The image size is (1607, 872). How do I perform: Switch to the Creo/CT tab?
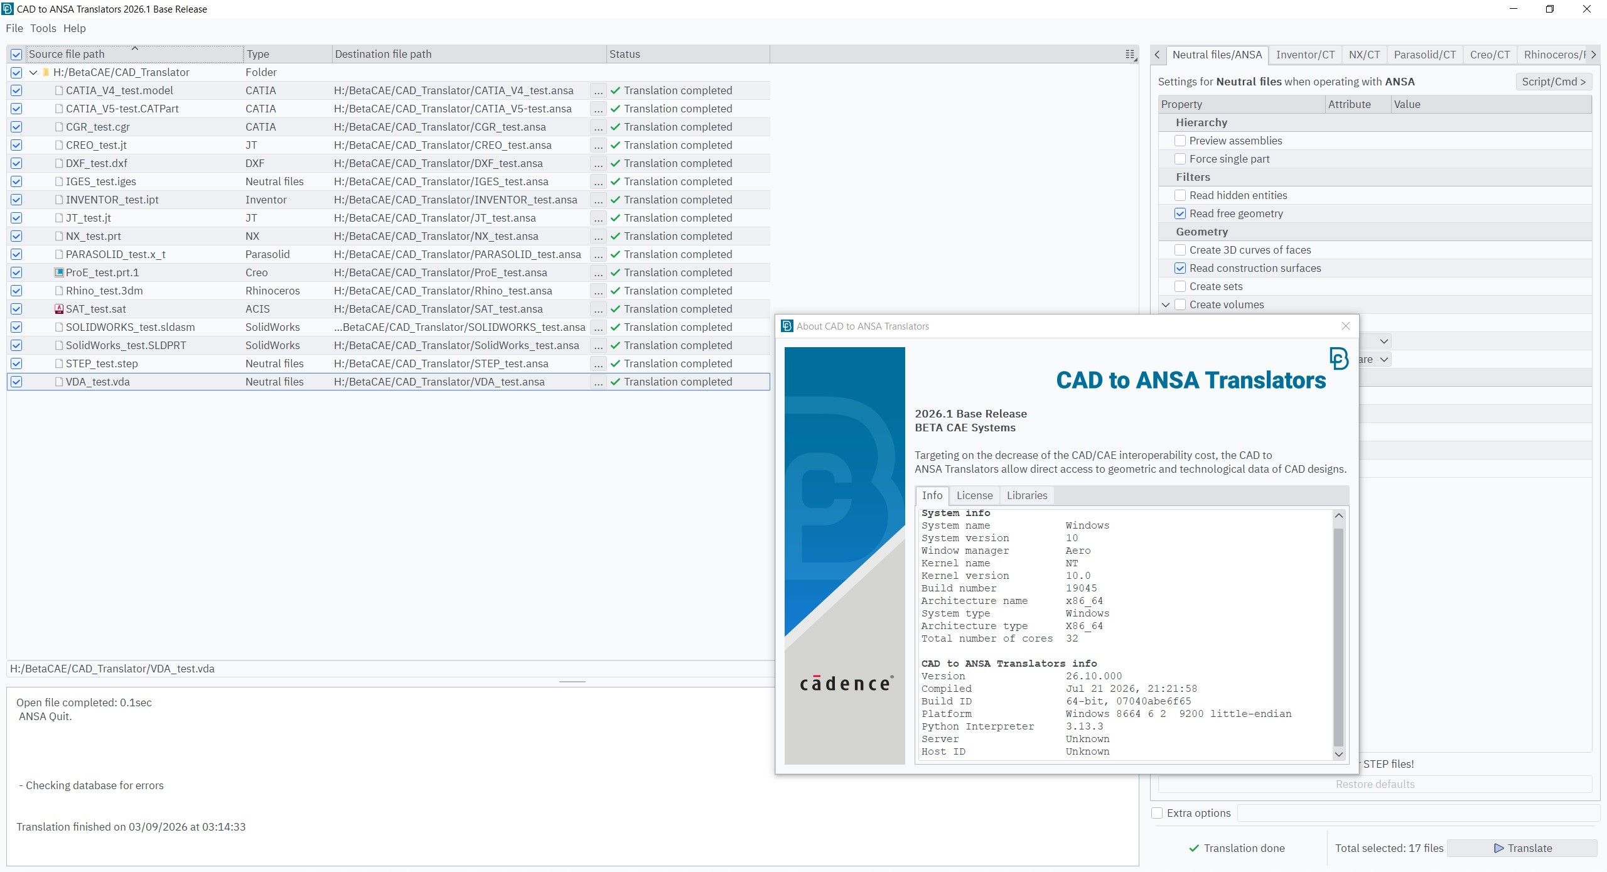click(1490, 55)
